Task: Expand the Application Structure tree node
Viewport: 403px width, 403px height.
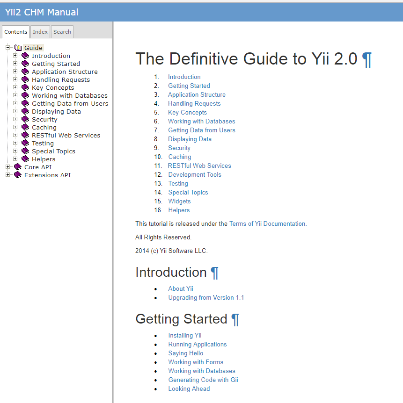Action: pyautogui.click(x=15, y=71)
